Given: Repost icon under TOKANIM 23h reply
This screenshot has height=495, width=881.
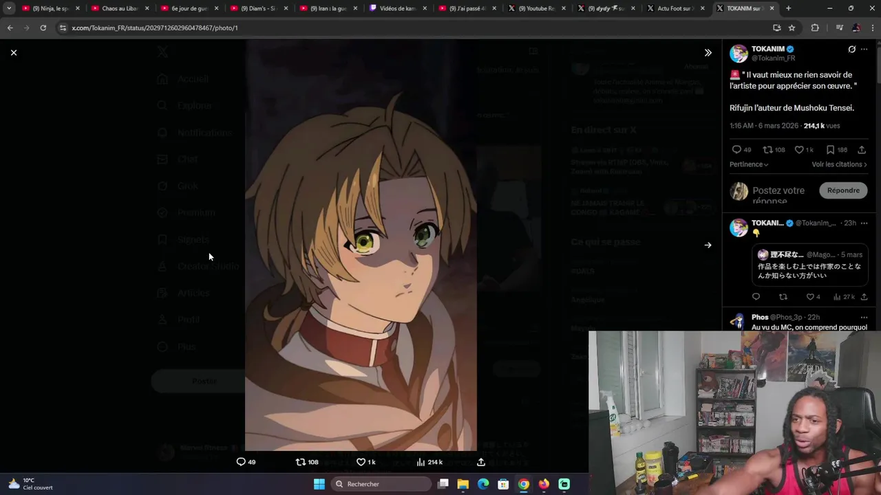Looking at the screenshot, I should pyautogui.click(x=783, y=297).
